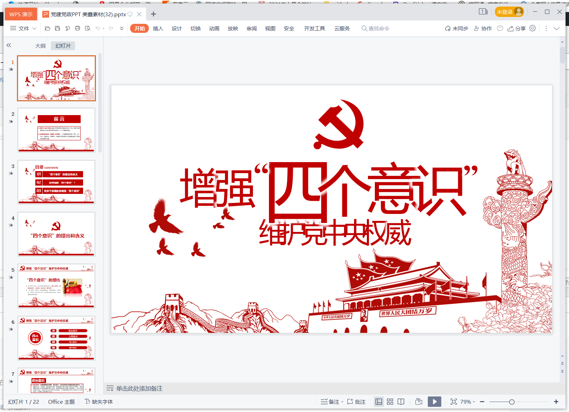The height and width of the screenshot is (412, 569).
Task: Switch to Reading view book icon
Action: 401,402
